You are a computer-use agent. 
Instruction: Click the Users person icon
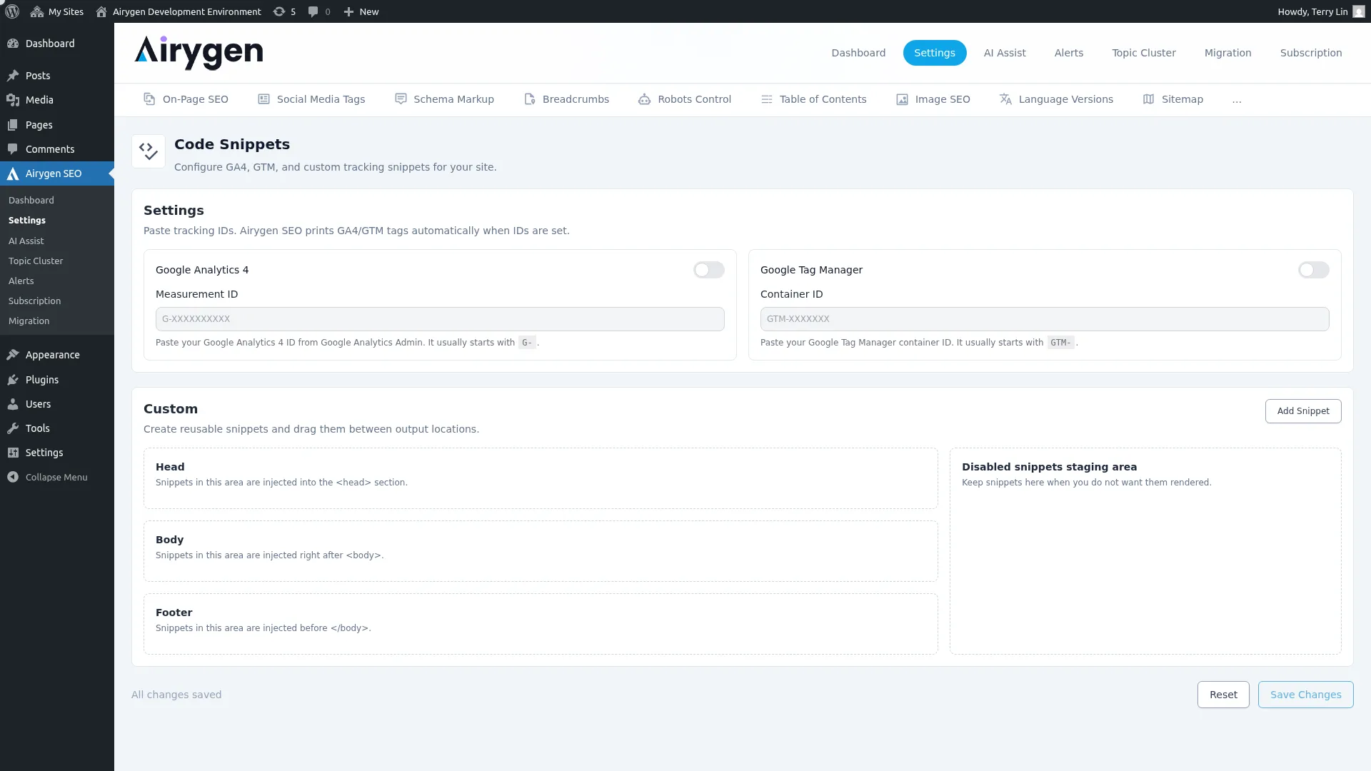click(x=13, y=404)
